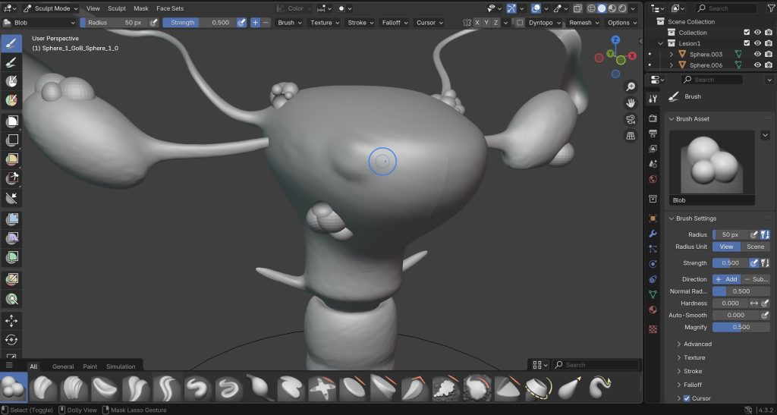Set Radius Unit to Scene

(x=755, y=247)
